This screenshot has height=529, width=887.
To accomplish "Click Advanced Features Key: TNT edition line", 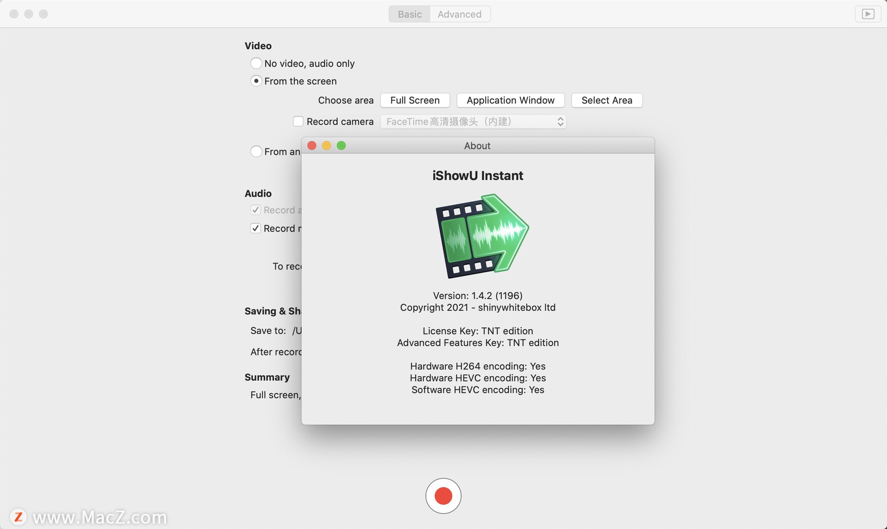I will click(478, 343).
